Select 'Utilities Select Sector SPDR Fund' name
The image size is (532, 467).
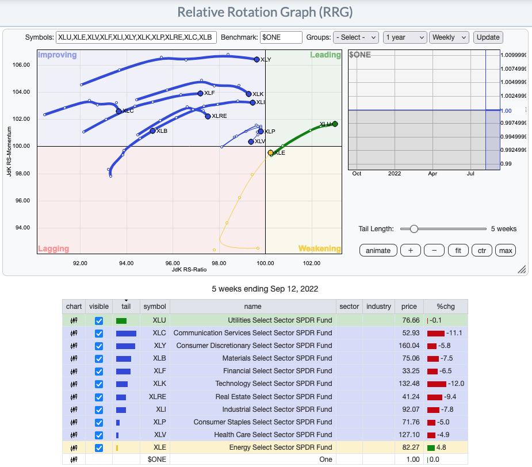[x=280, y=320]
